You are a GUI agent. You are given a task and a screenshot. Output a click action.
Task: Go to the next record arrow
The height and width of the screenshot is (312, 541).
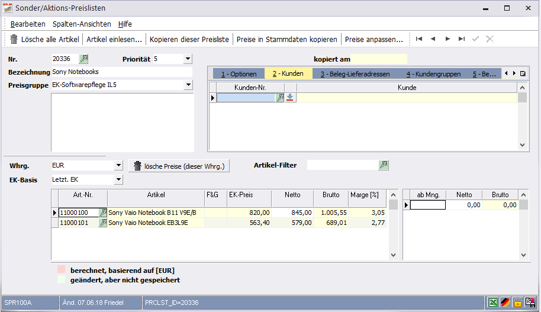click(447, 39)
